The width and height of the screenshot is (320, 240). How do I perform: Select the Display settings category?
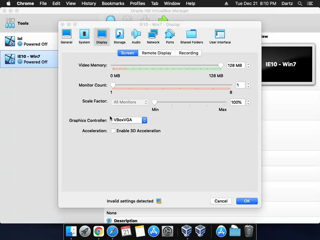pos(102,37)
